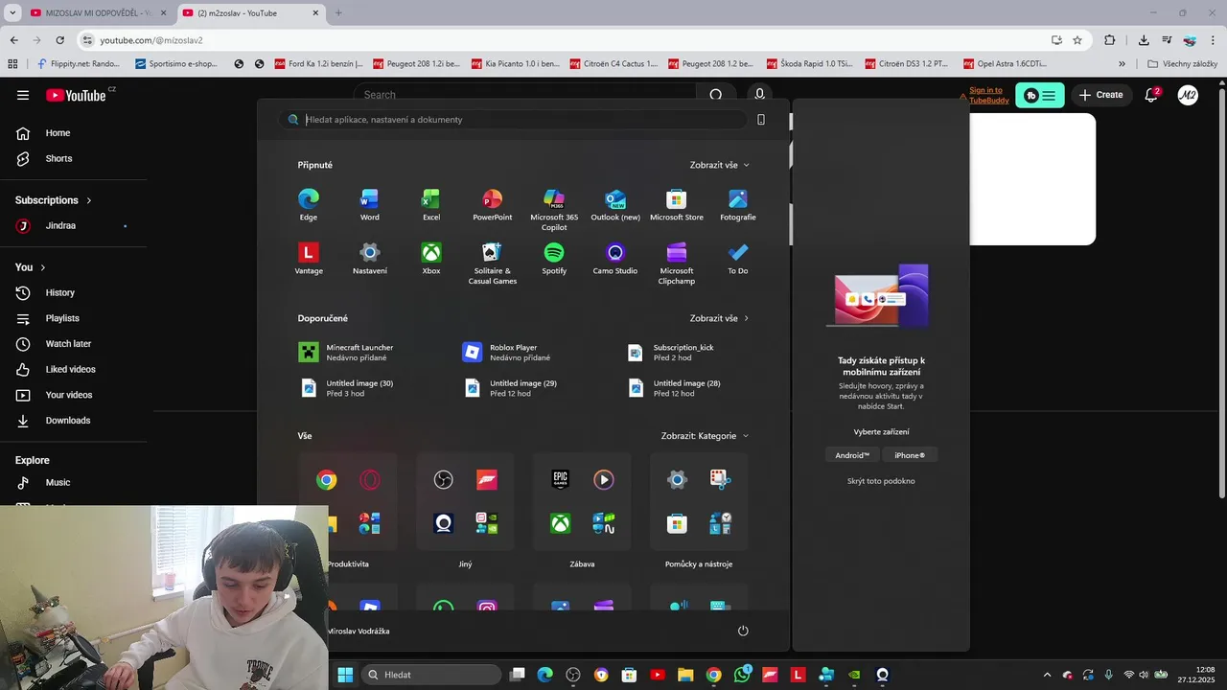
Task: Open Solitaire & Casual Games
Action: pos(493,264)
